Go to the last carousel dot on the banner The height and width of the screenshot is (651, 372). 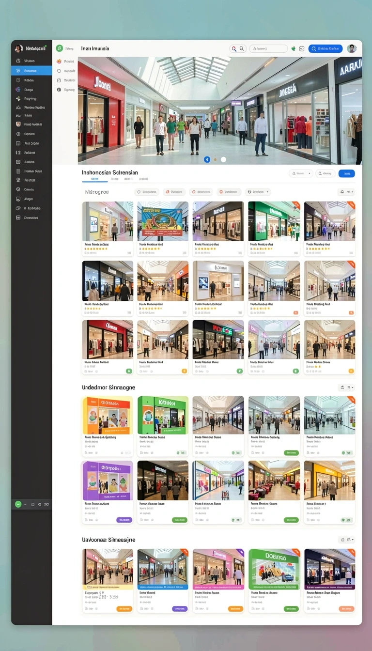tap(223, 159)
